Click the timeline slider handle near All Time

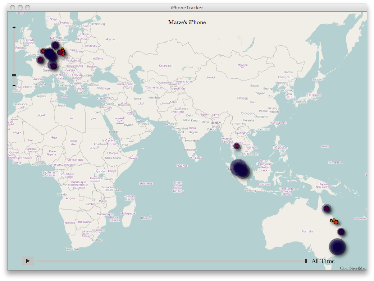306,261
